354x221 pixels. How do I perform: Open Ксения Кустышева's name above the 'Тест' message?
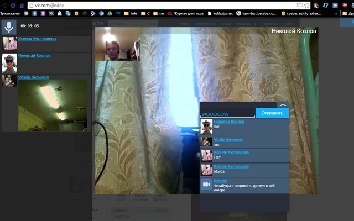[x=231, y=152]
